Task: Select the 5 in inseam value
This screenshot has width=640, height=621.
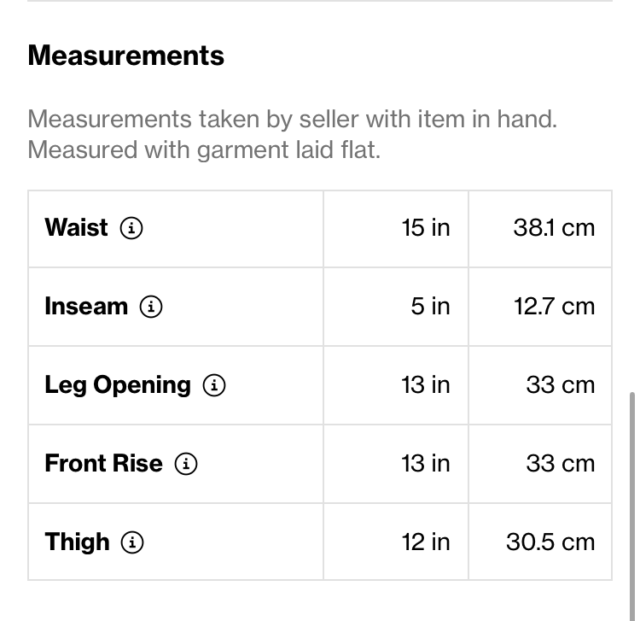Action: [x=431, y=307]
